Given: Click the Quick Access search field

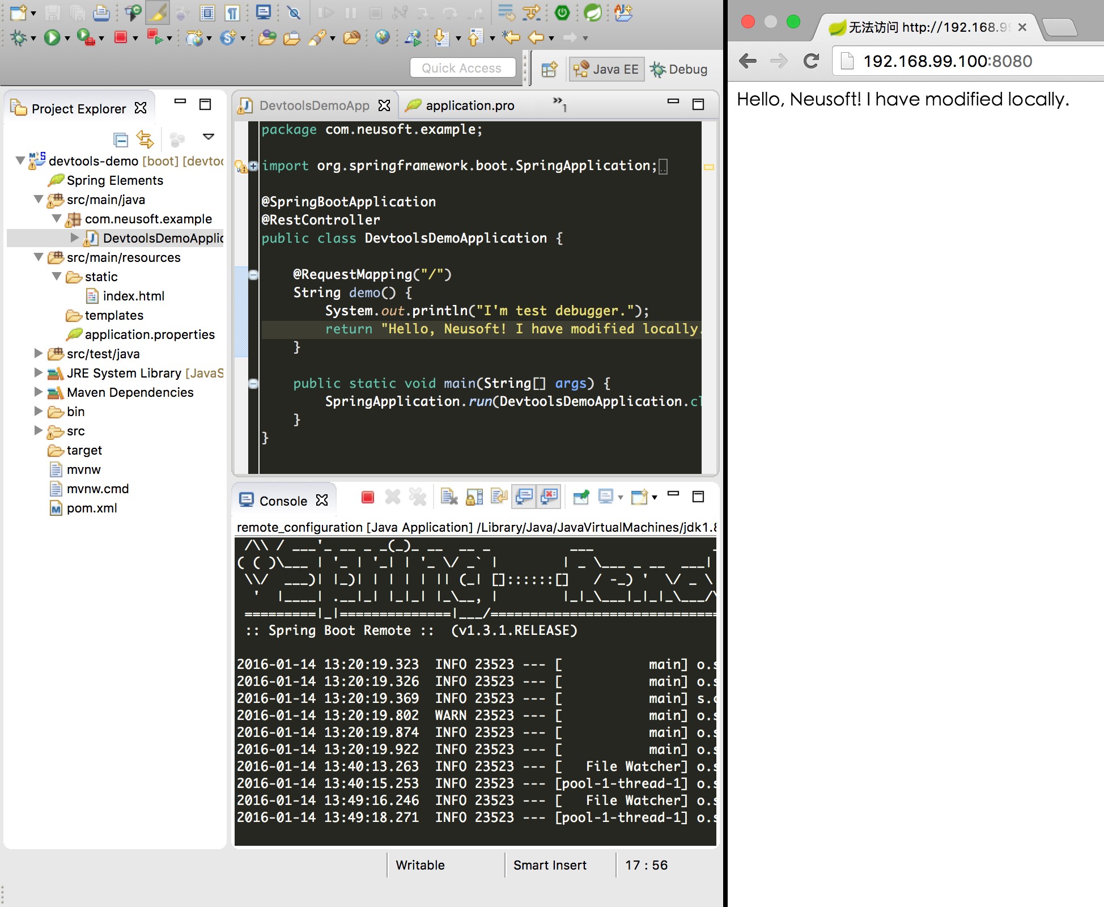Looking at the screenshot, I should [x=462, y=68].
